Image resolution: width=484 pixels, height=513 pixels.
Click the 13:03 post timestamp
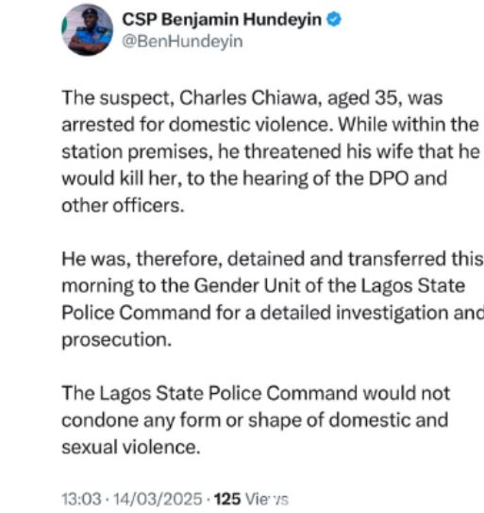click(x=81, y=499)
